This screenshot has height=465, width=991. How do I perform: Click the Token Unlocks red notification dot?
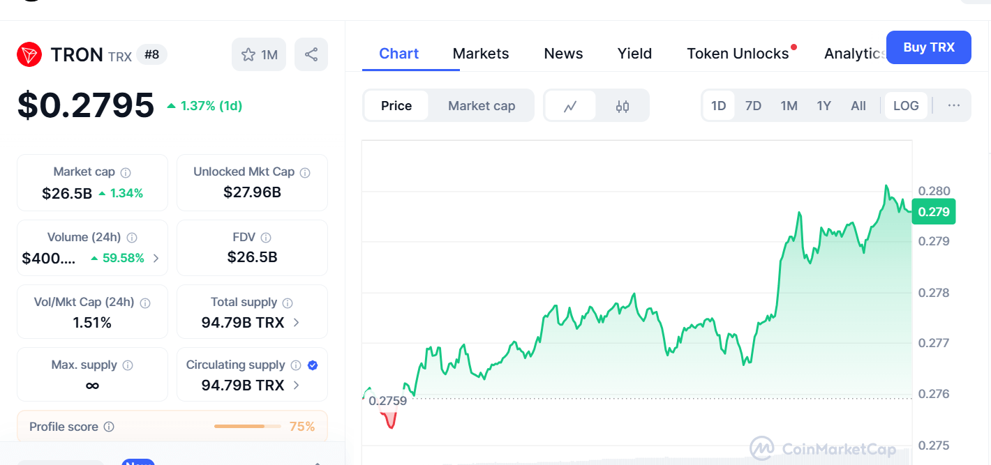point(794,47)
